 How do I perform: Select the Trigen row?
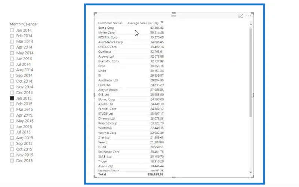tap(131, 161)
